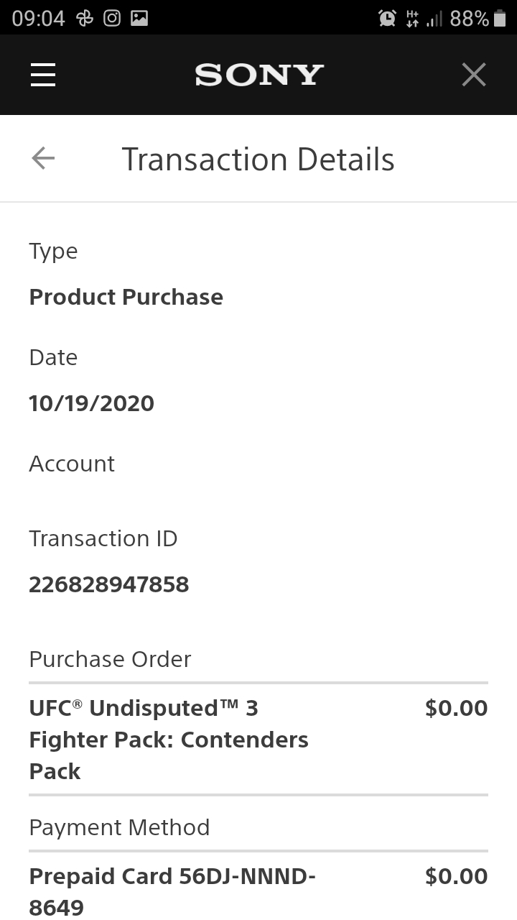
Task: Tap the Payment Method section label
Action: 119,827
